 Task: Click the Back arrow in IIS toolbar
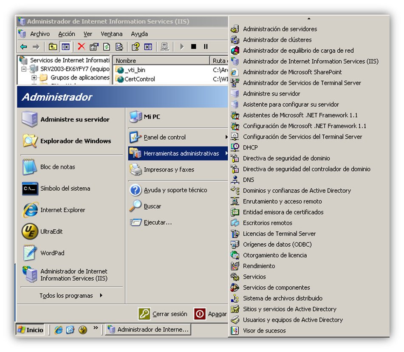tap(24, 47)
